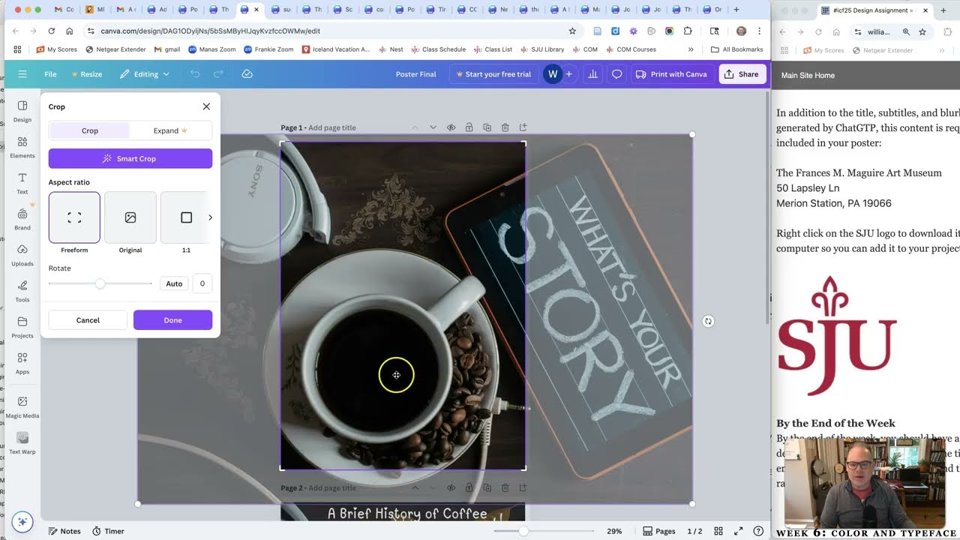Move Page 1 down with chevron
The image size is (960, 540).
tap(433, 127)
